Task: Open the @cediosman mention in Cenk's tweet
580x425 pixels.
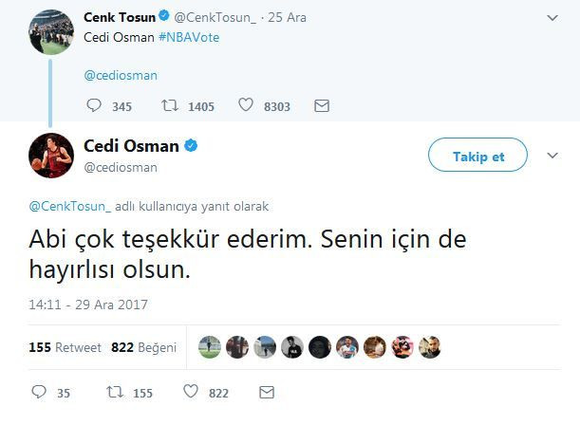Action: [x=121, y=75]
